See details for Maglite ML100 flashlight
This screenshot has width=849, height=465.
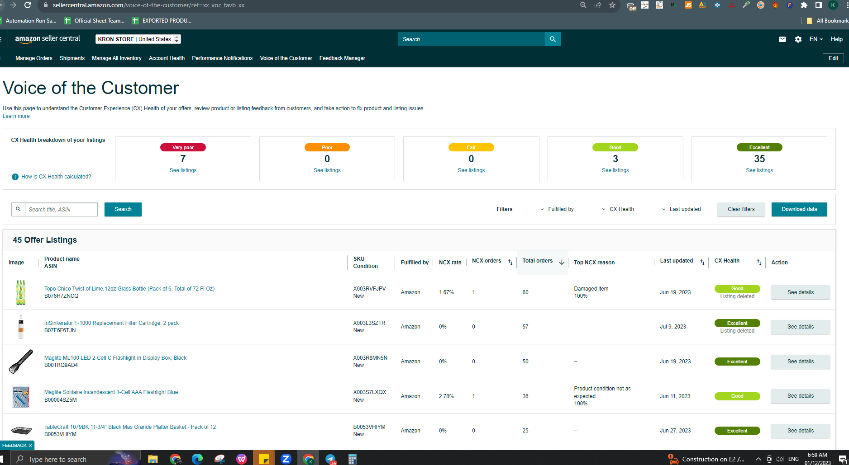point(800,362)
